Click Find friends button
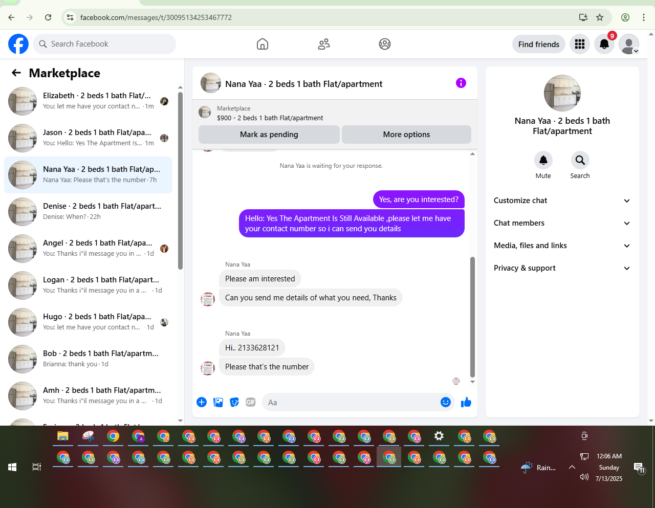The height and width of the screenshot is (508, 655). (x=539, y=44)
